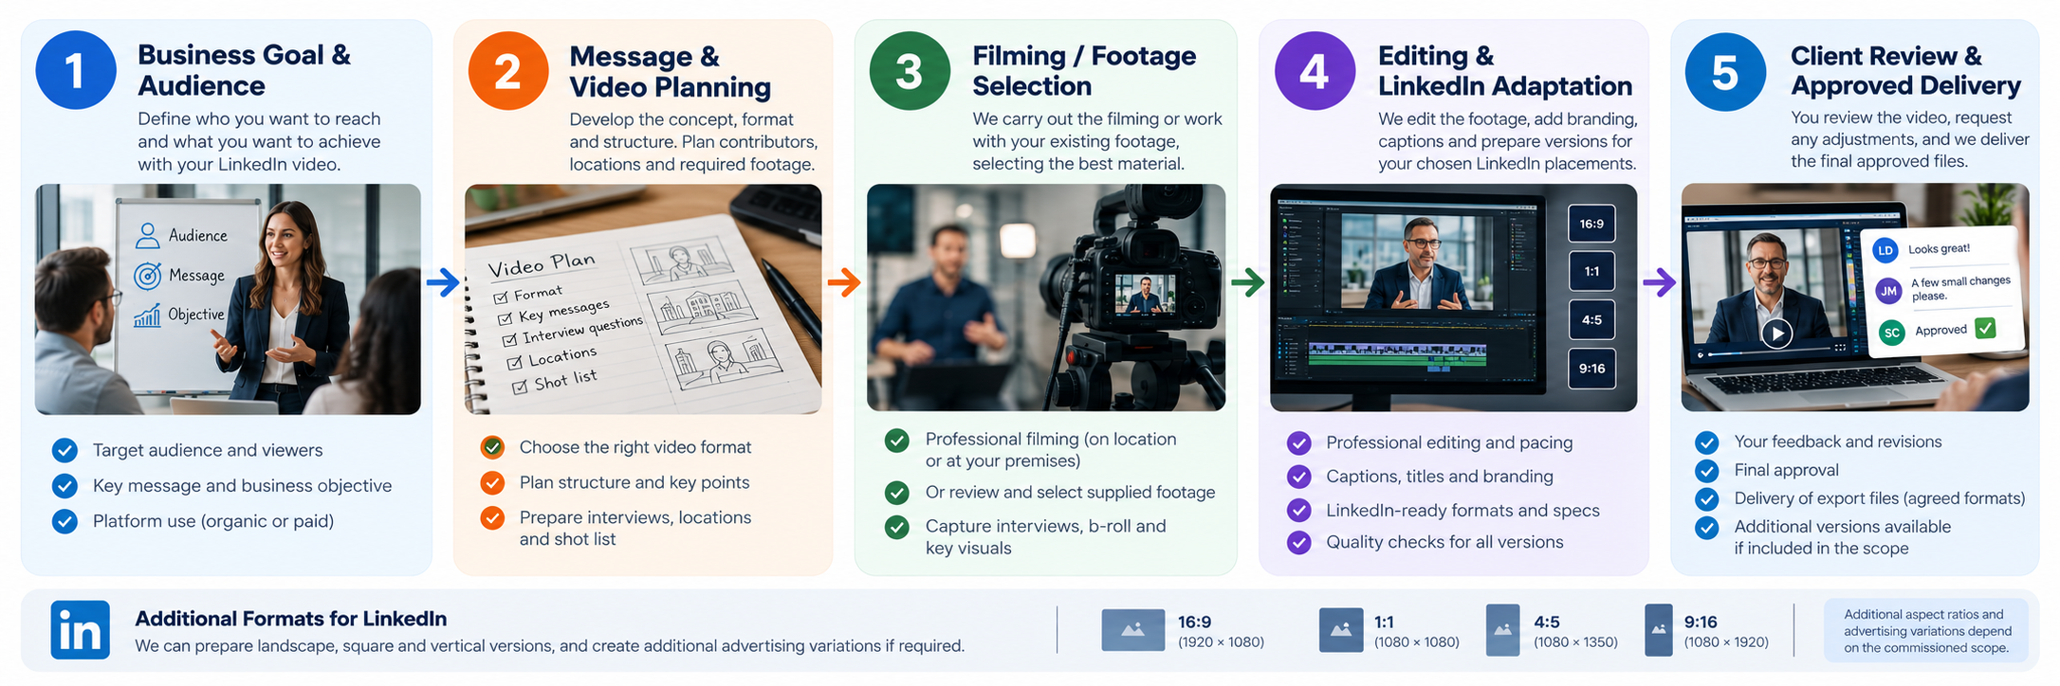Click the purple check bullet for Captions, titles and branding
2060x686 pixels.
tap(1298, 477)
